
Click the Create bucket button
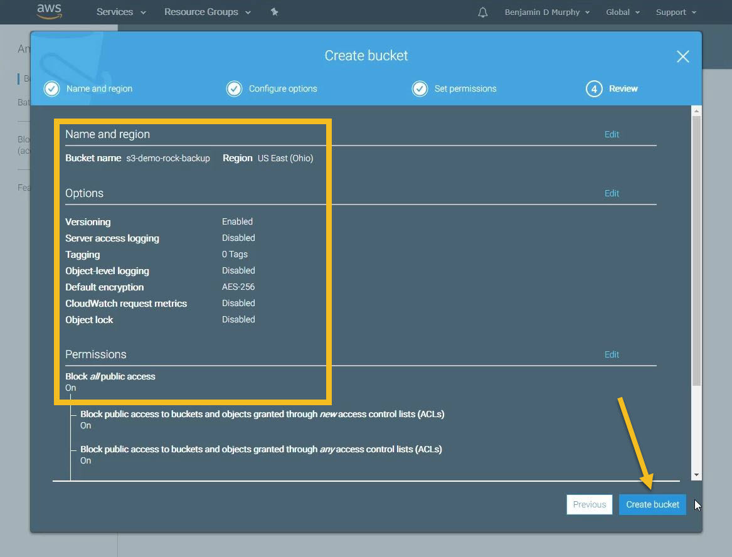point(652,505)
